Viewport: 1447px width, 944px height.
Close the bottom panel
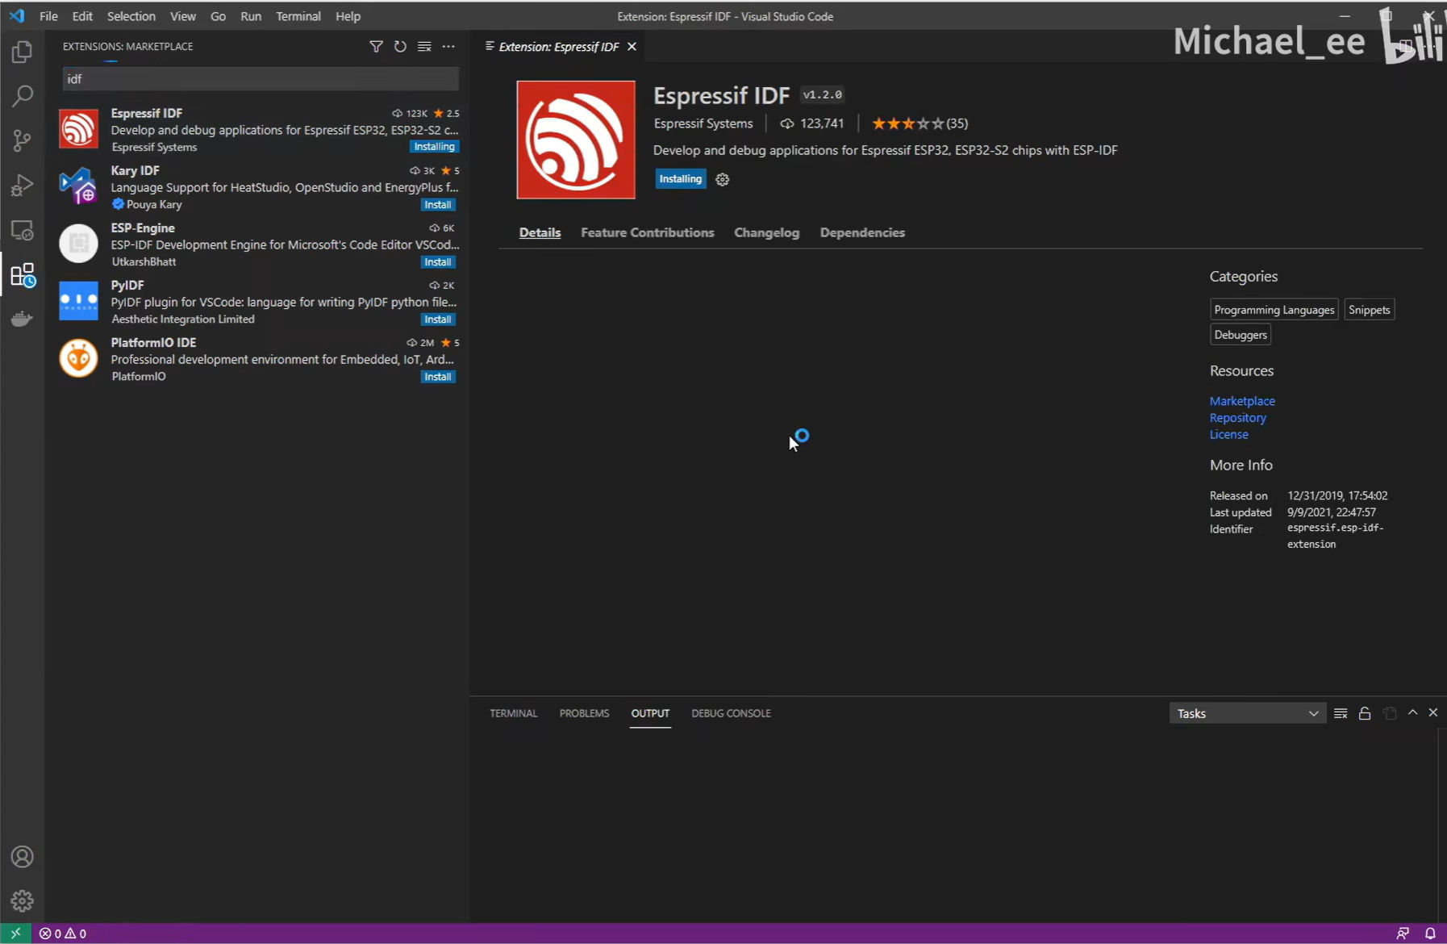click(1433, 712)
